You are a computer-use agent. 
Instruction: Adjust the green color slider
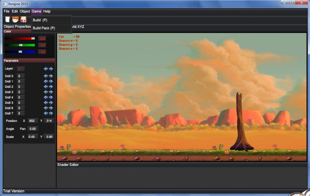click(x=20, y=45)
